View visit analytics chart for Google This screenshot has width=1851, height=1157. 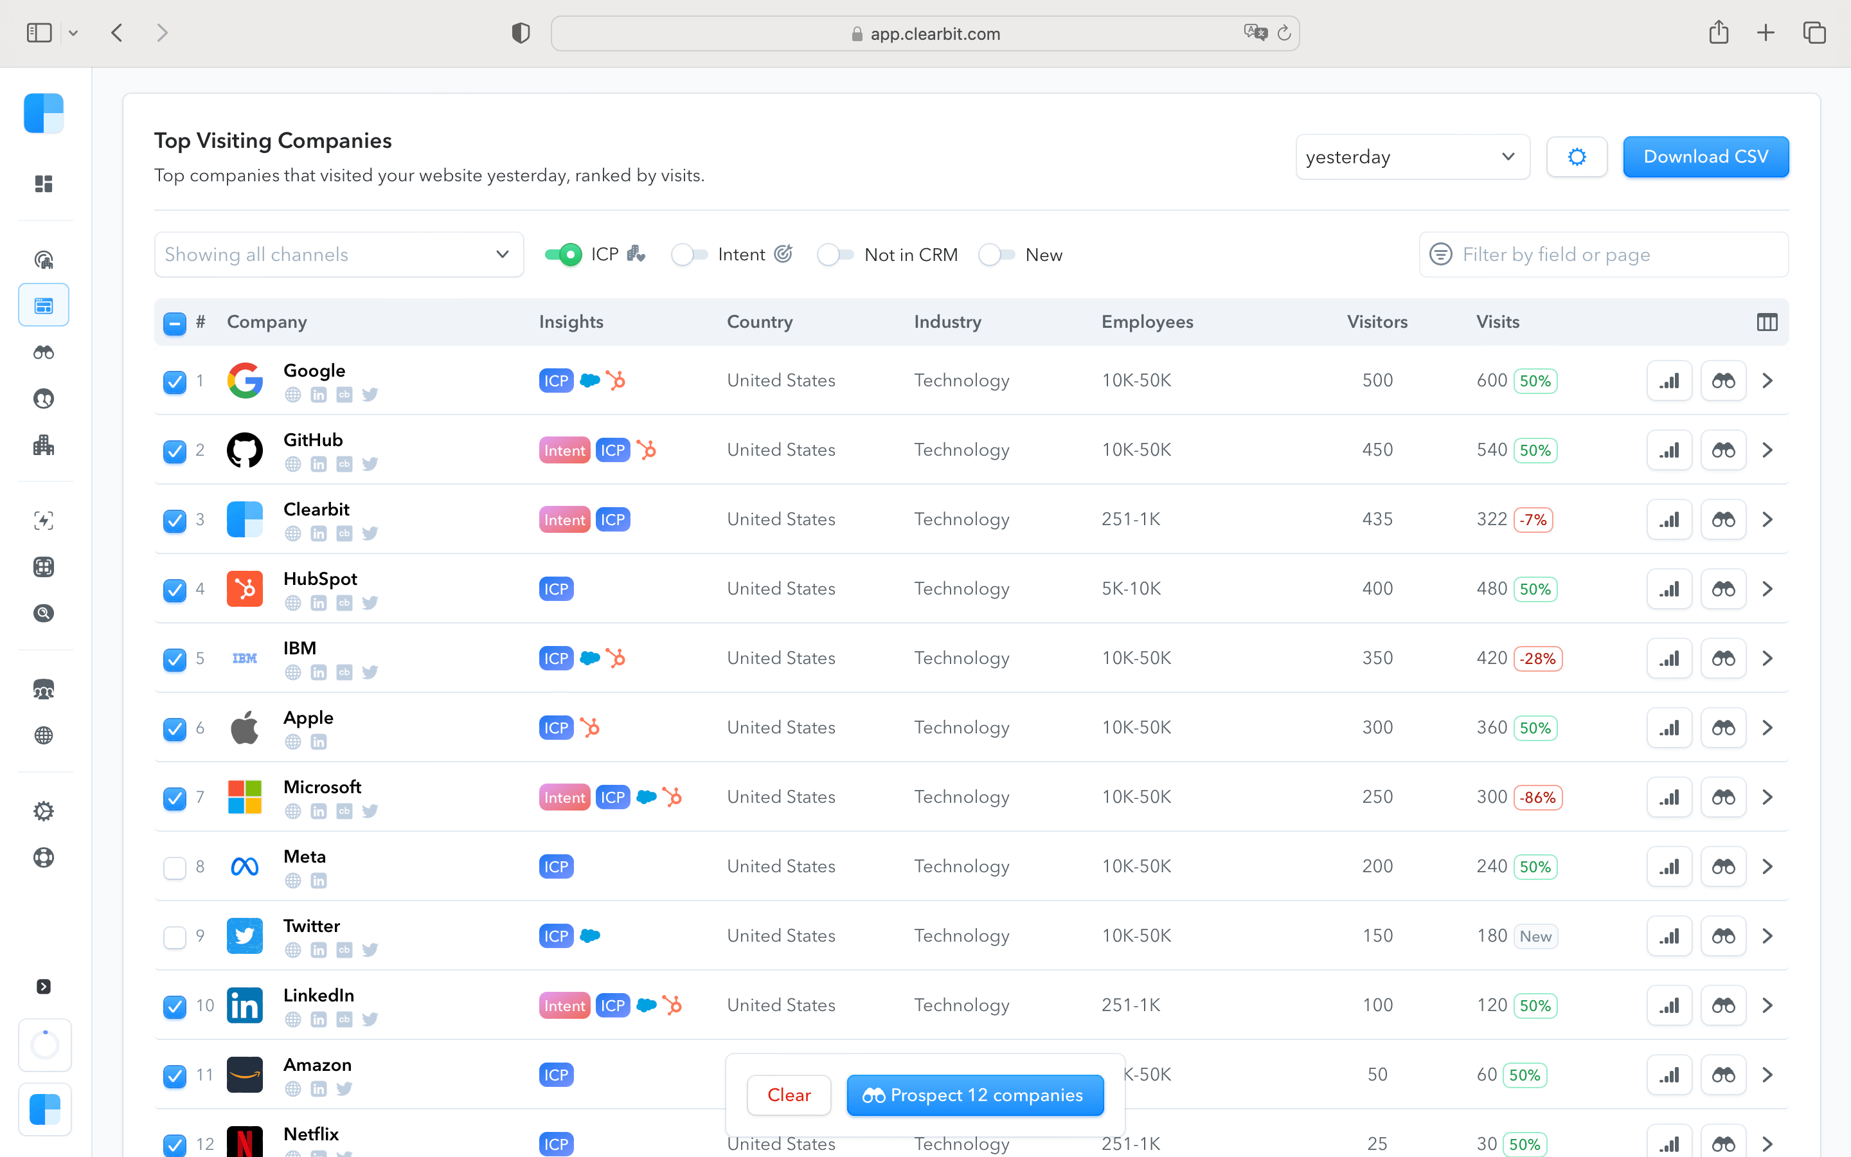1669,381
